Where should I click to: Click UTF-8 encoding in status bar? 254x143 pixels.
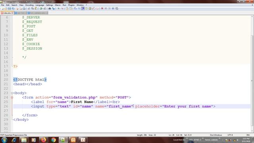pos(230,135)
